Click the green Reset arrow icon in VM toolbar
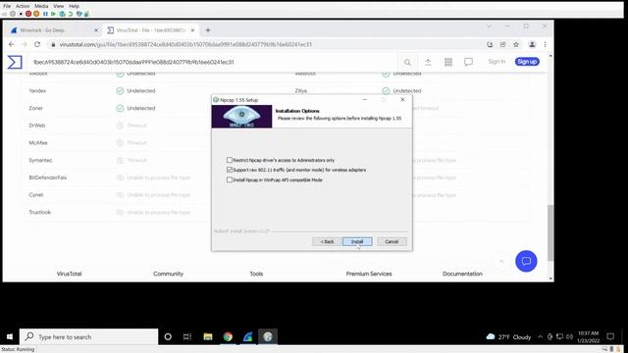The height and width of the screenshot is (353, 628). point(53,14)
